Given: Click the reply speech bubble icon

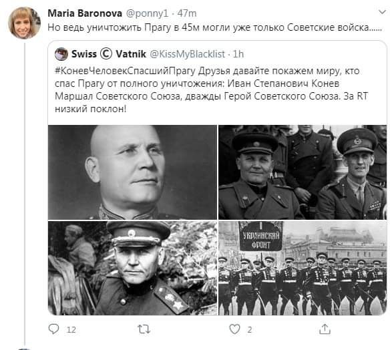Looking at the screenshot, I should point(53,329).
